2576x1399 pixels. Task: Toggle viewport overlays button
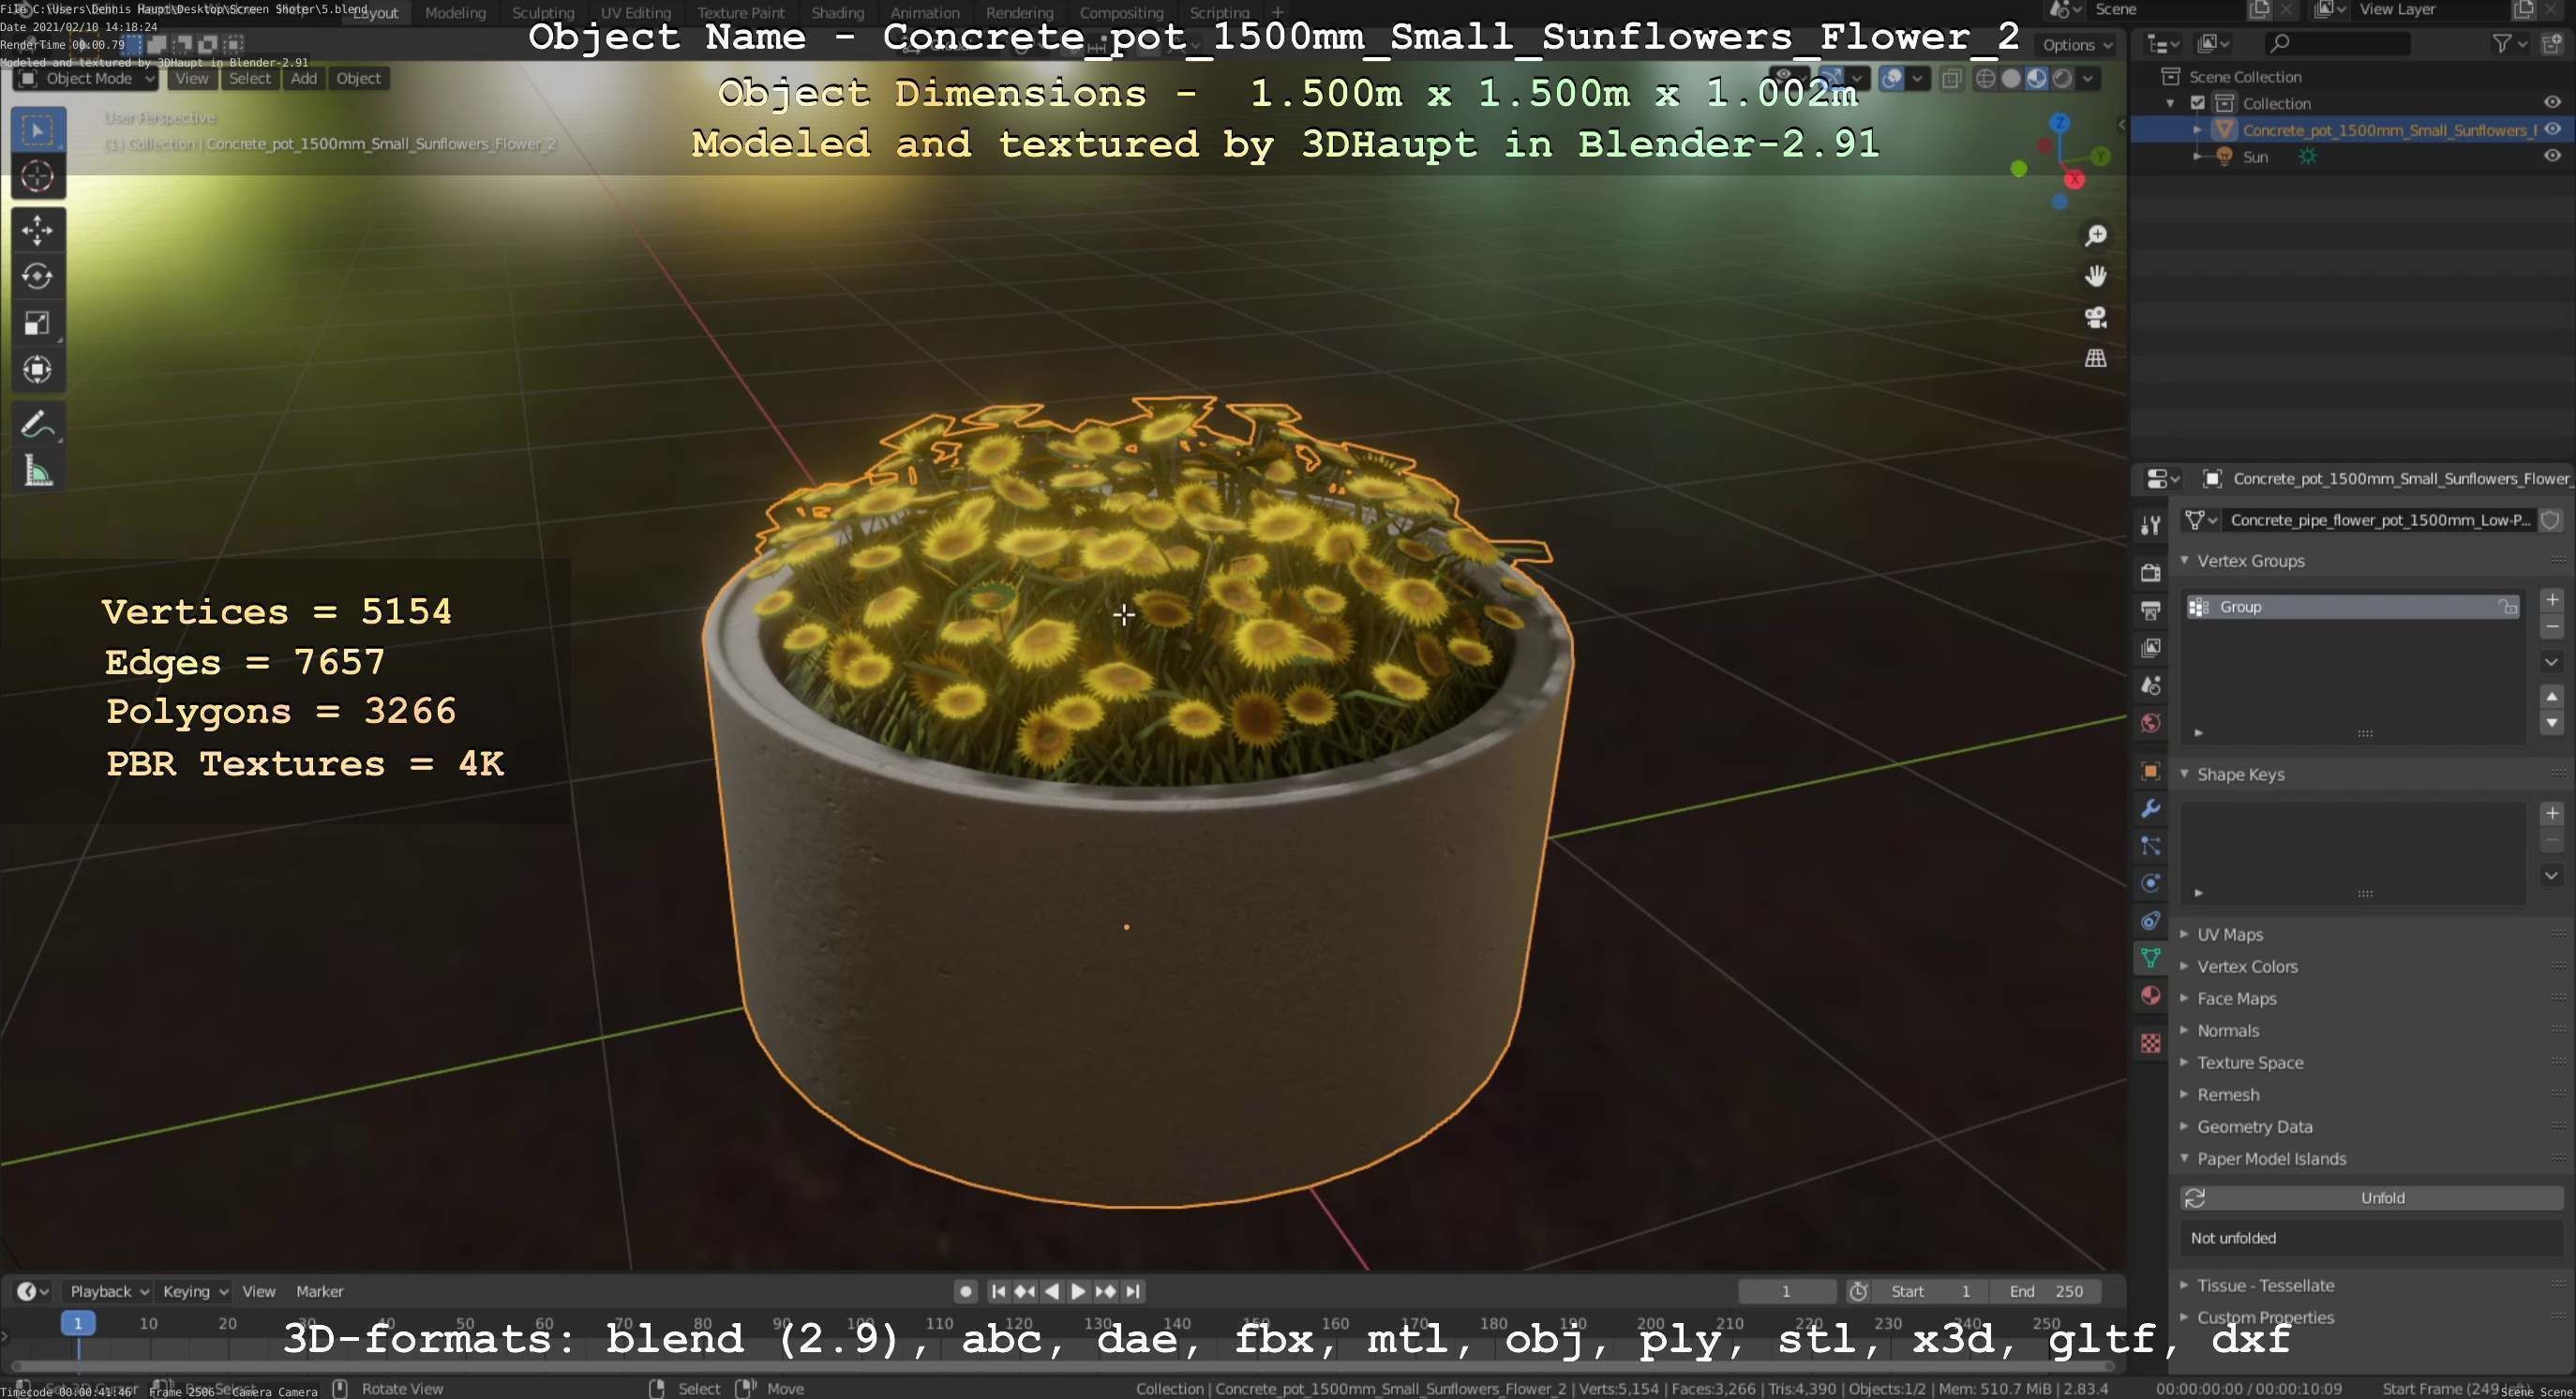point(1891,78)
